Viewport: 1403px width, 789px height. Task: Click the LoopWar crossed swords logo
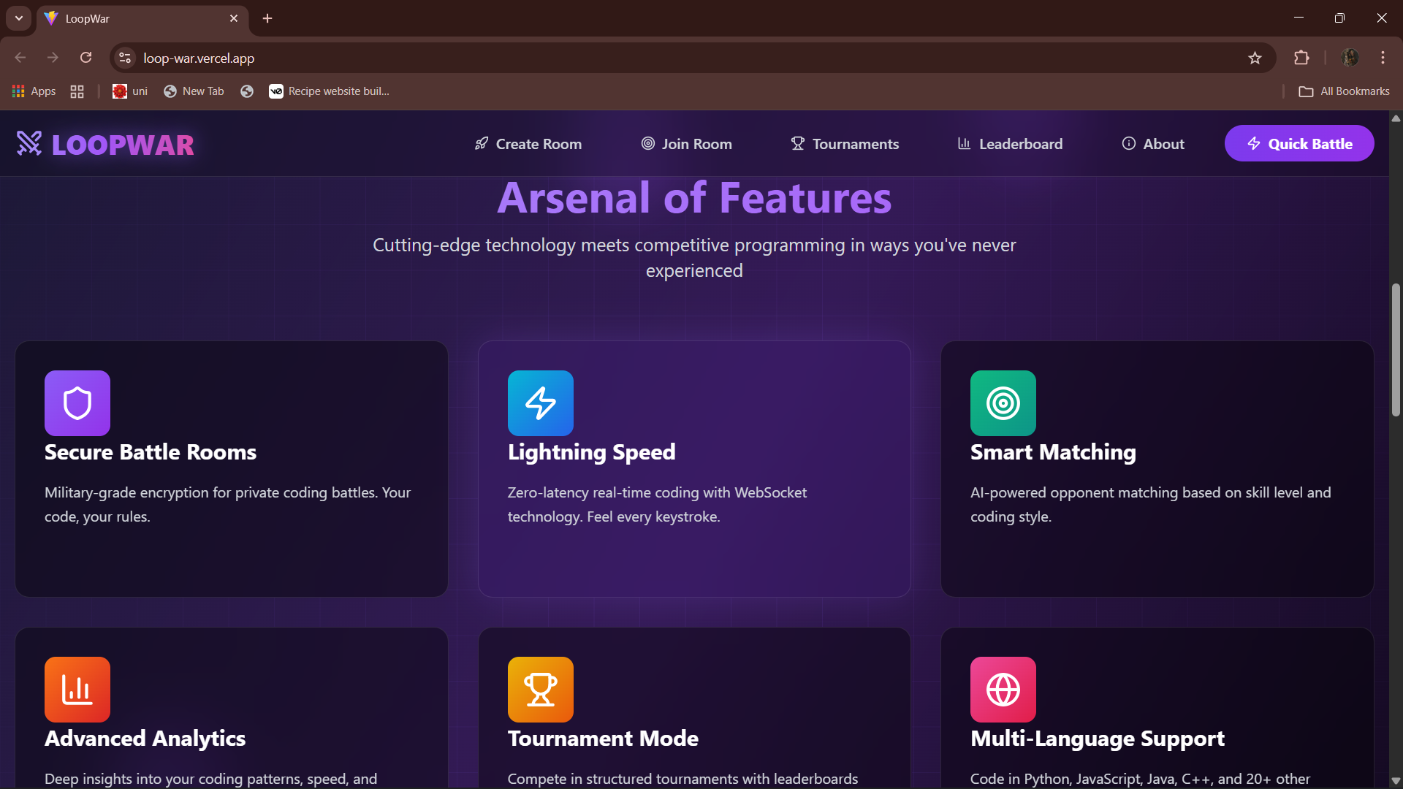tap(29, 144)
